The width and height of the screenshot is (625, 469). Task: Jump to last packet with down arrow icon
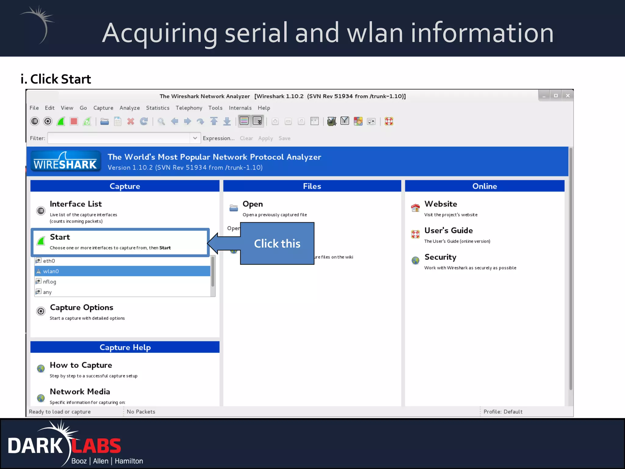227,121
